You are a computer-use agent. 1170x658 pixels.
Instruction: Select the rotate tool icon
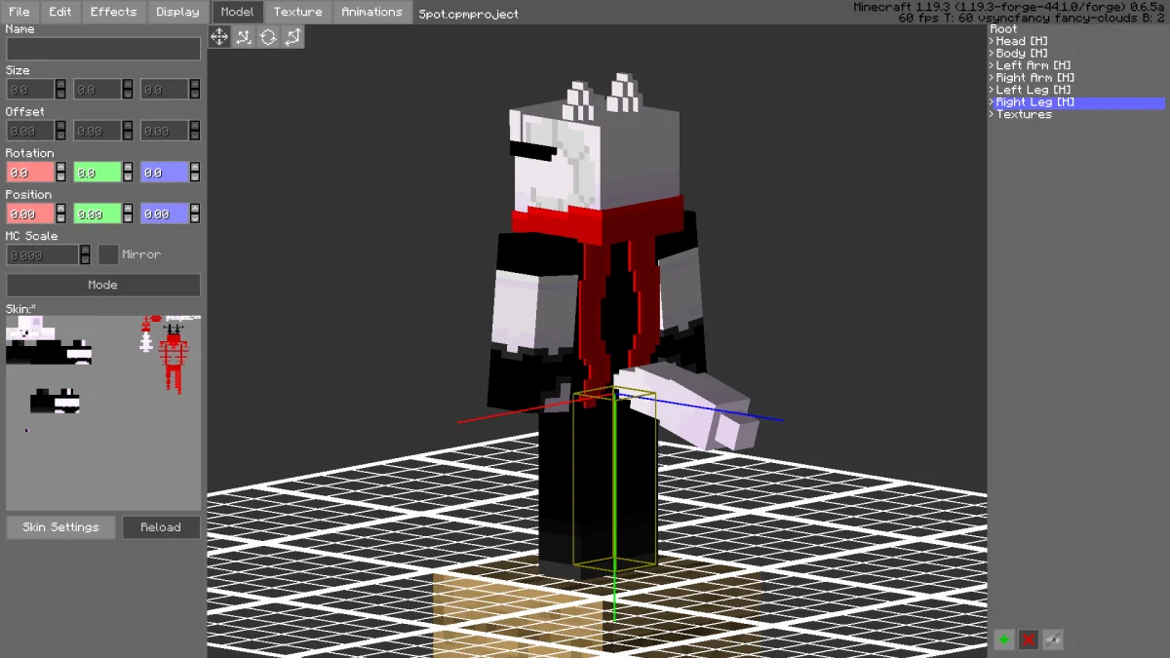[x=268, y=37]
